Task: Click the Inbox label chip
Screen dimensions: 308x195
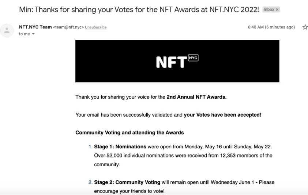Action: click(269, 9)
